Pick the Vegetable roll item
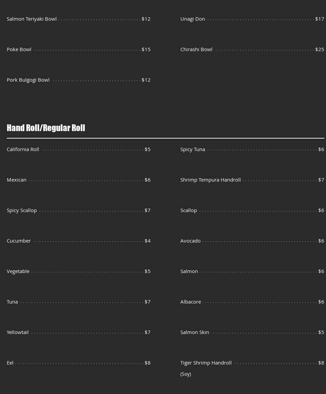The image size is (326, 394). [18, 271]
